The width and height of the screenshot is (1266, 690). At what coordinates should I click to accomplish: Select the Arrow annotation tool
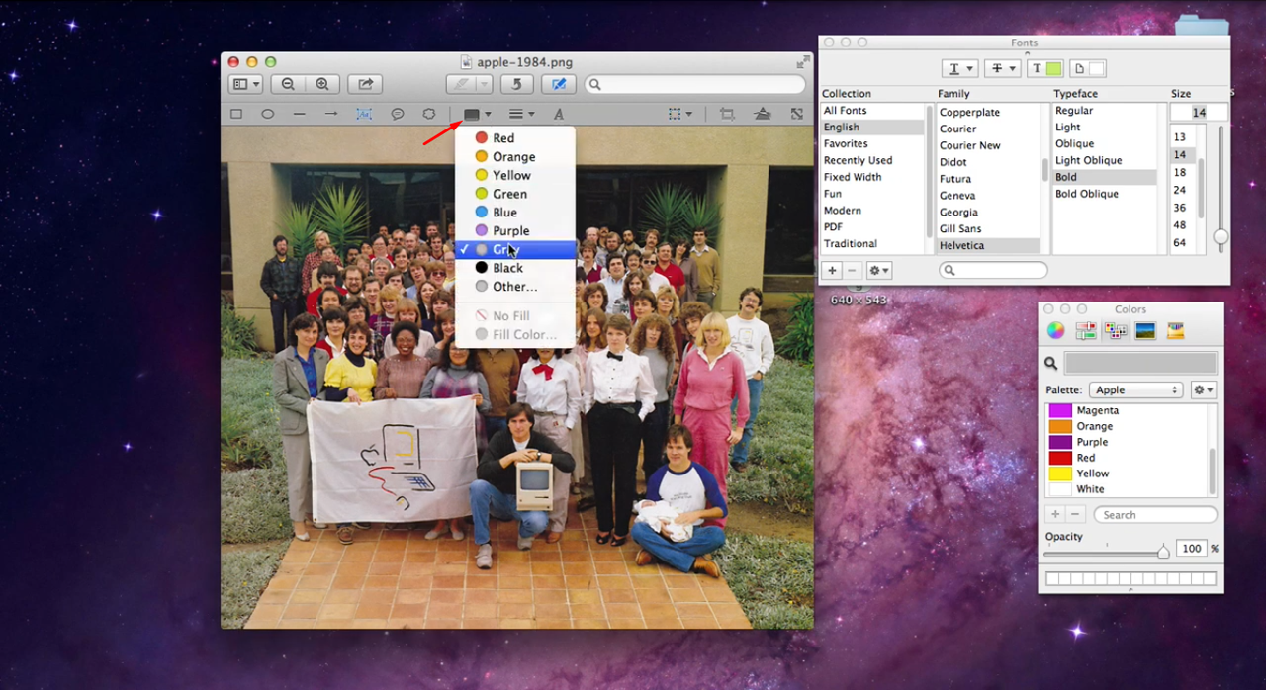pyautogui.click(x=331, y=114)
